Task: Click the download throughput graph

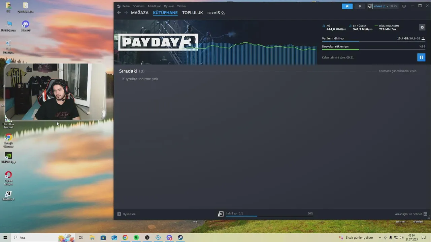Action: tap(257, 53)
